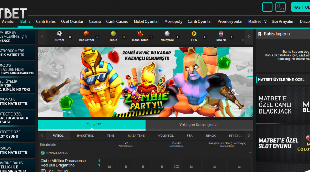Open Canlı Bahis menu item
This screenshot has width=310, height=172.
46,22
